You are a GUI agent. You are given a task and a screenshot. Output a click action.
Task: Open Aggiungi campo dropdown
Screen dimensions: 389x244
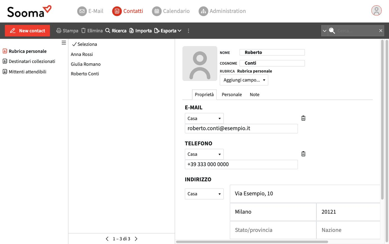(244, 80)
